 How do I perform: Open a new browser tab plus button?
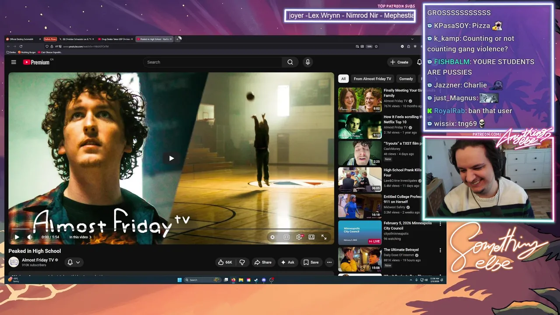point(177,39)
